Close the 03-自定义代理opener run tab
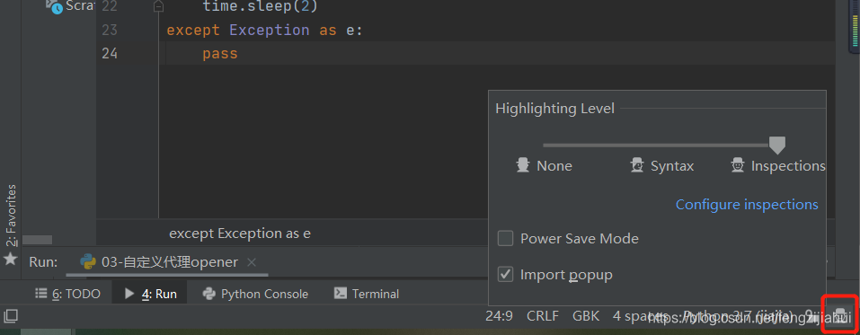Image resolution: width=860 pixels, height=335 pixels. pos(252,262)
